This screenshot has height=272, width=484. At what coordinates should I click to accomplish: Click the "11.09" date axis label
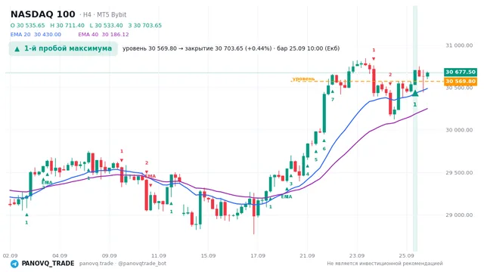(159, 255)
